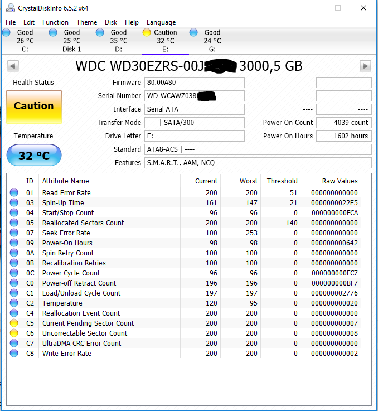Image resolution: width=378 pixels, height=411 pixels.
Task: Select the yellow Caution E: drive icon
Action: click(x=147, y=32)
